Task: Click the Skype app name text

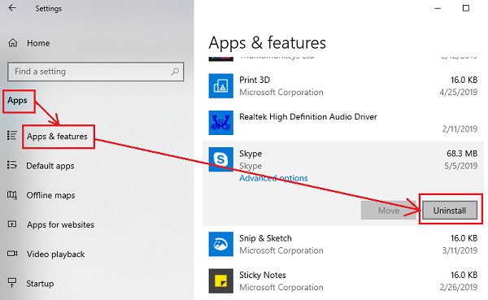Action: 251,154
